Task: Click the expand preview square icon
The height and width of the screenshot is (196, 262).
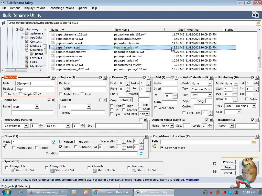Action: (x=215, y=164)
